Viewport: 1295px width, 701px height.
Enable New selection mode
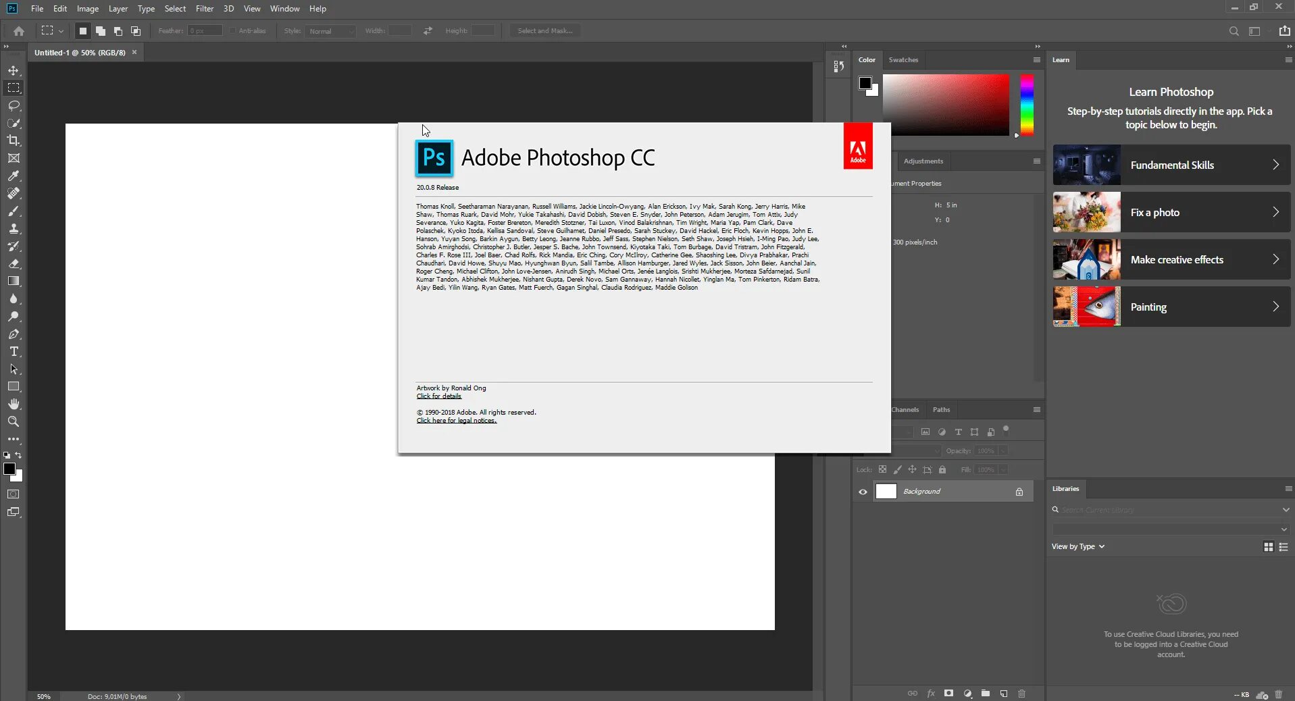pyautogui.click(x=82, y=31)
